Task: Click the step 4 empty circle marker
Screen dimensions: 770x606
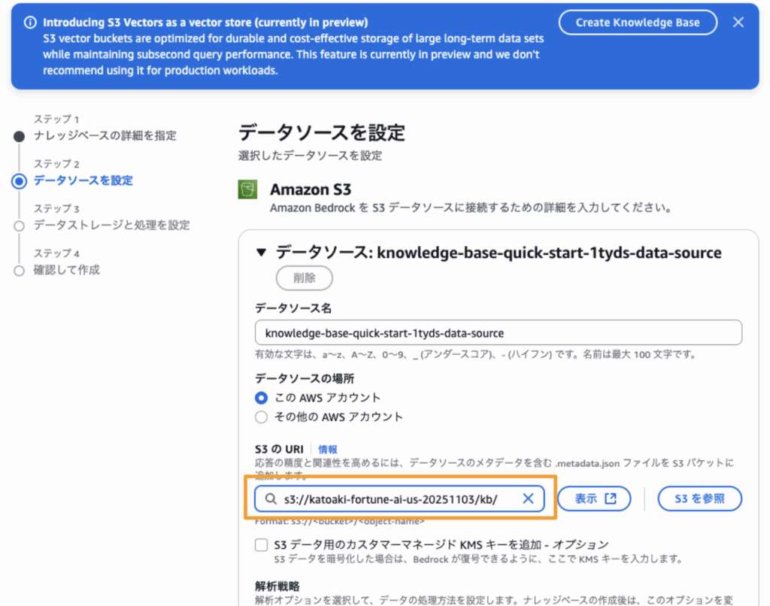Action: [20, 271]
